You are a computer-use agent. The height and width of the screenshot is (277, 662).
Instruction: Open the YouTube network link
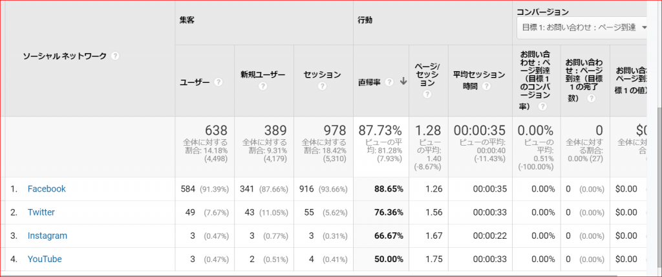[45, 260]
